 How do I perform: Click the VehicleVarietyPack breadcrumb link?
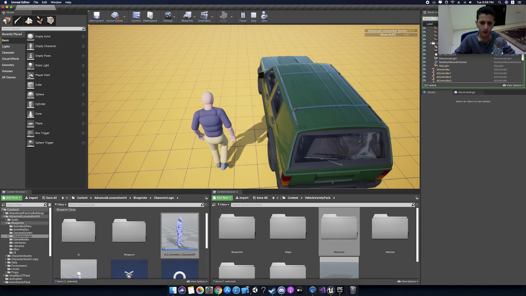click(318, 198)
